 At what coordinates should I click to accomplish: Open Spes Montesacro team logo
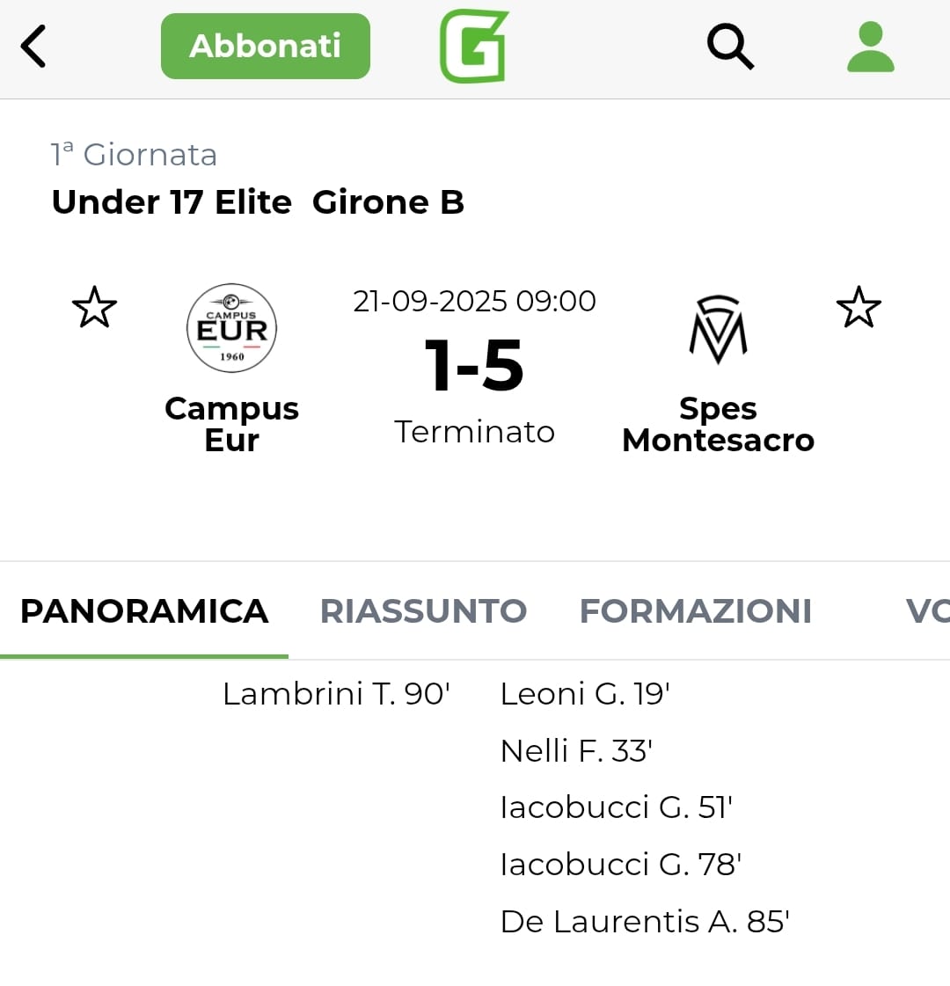[718, 330]
